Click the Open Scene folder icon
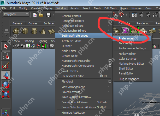The image size is (160, 116). point(41,15)
